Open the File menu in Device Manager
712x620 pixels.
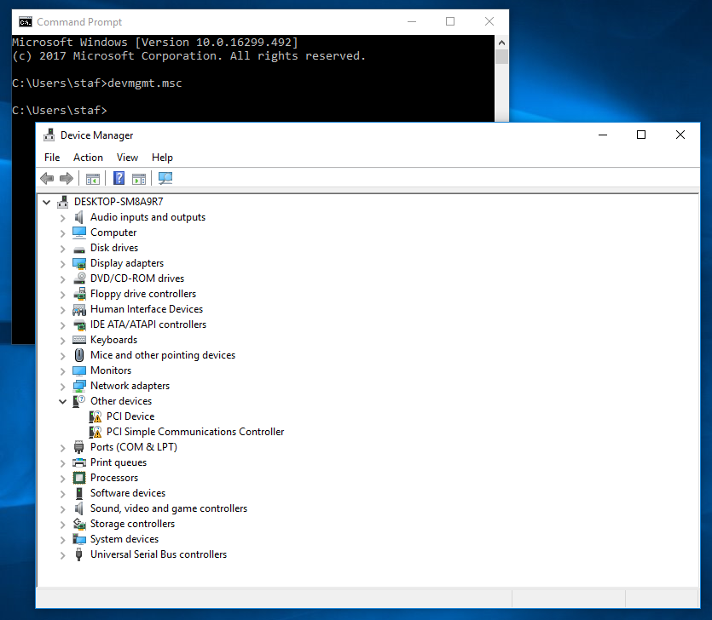click(x=52, y=158)
